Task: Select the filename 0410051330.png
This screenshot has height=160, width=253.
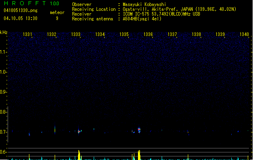Action: pyautogui.click(x=21, y=10)
